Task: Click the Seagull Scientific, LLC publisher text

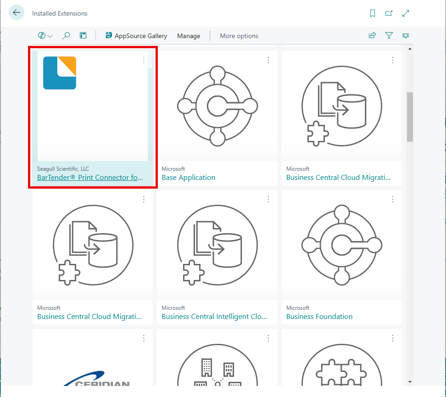Action: [x=63, y=169]
